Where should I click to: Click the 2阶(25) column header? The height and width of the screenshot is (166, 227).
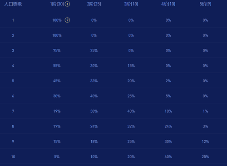tap(94, 4)
